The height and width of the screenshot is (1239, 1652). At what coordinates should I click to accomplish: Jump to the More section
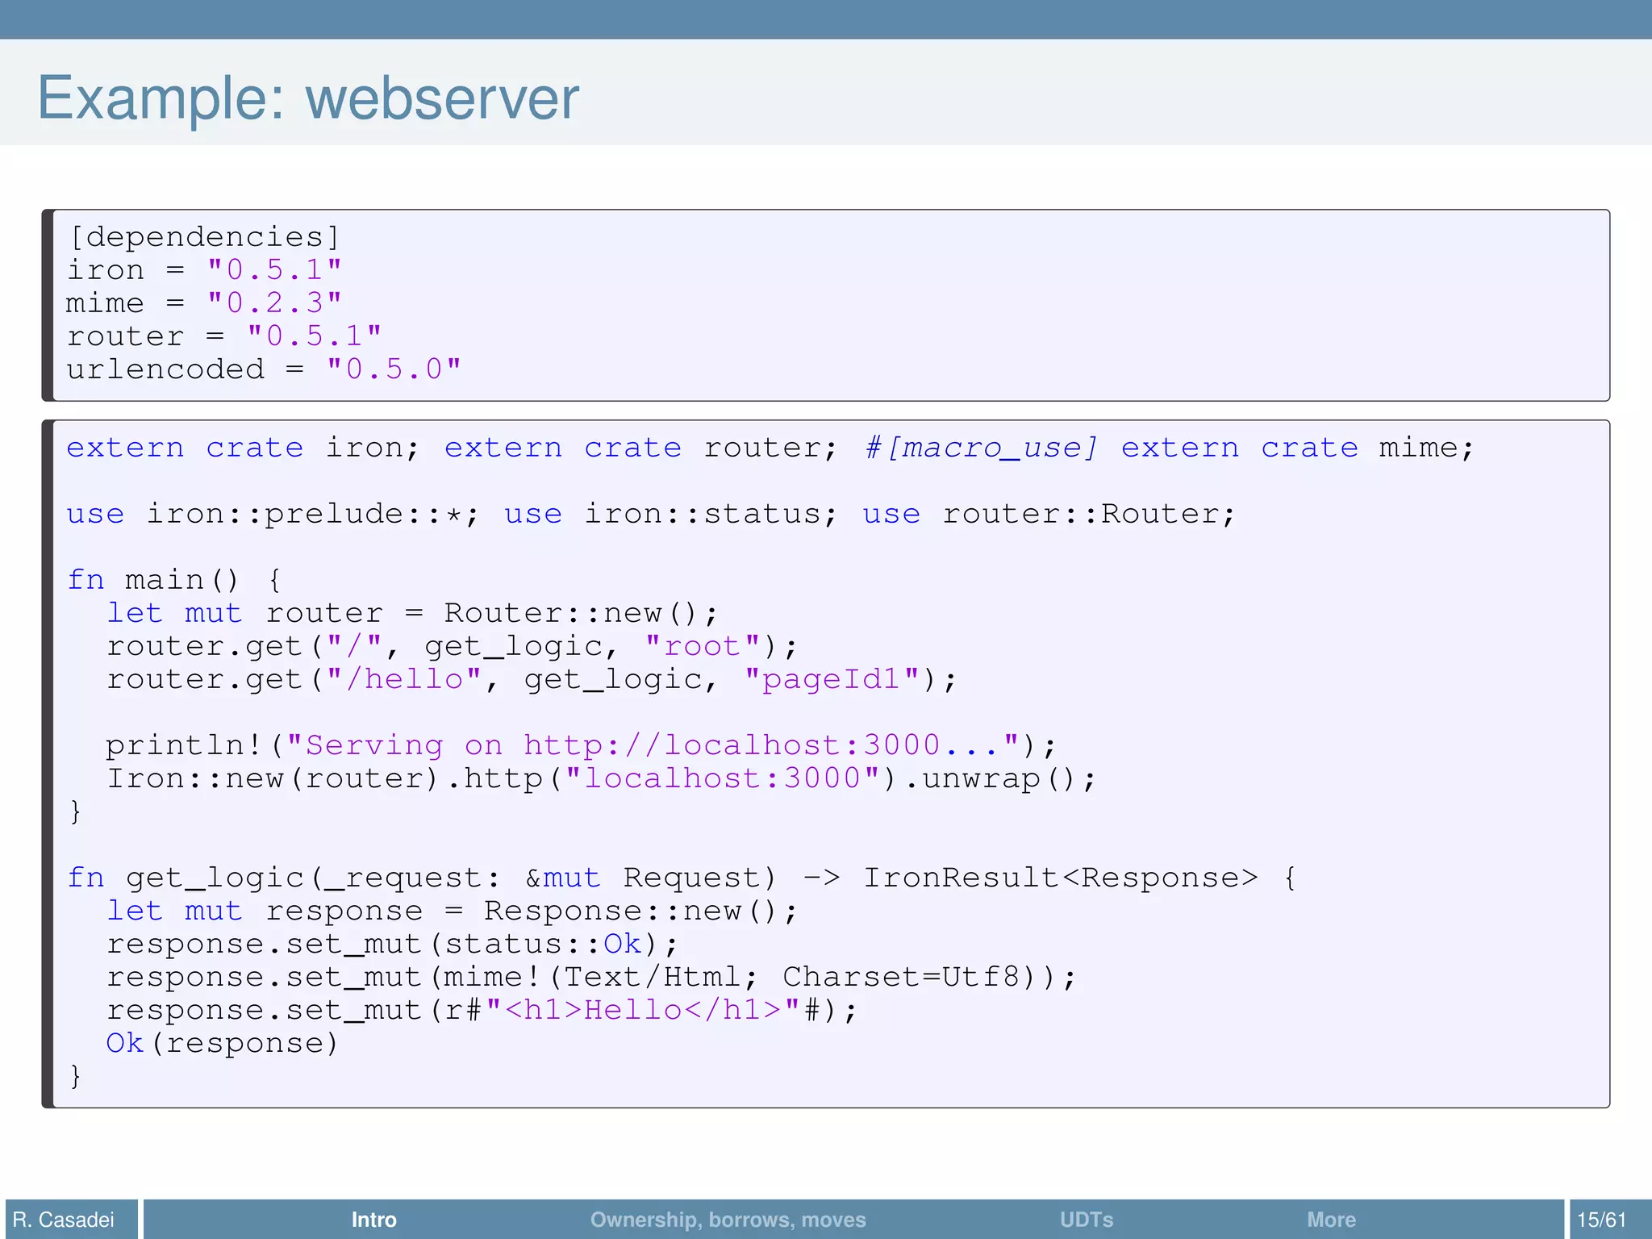(1331, 1219)
